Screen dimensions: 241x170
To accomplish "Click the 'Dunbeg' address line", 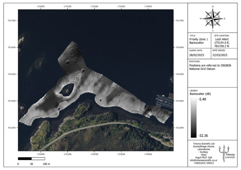I will point(204,152).
